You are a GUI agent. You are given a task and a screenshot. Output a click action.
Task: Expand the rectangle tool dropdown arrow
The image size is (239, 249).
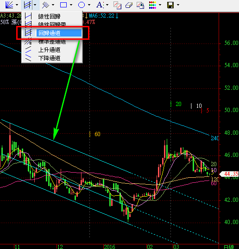click(x=71, y=5)
